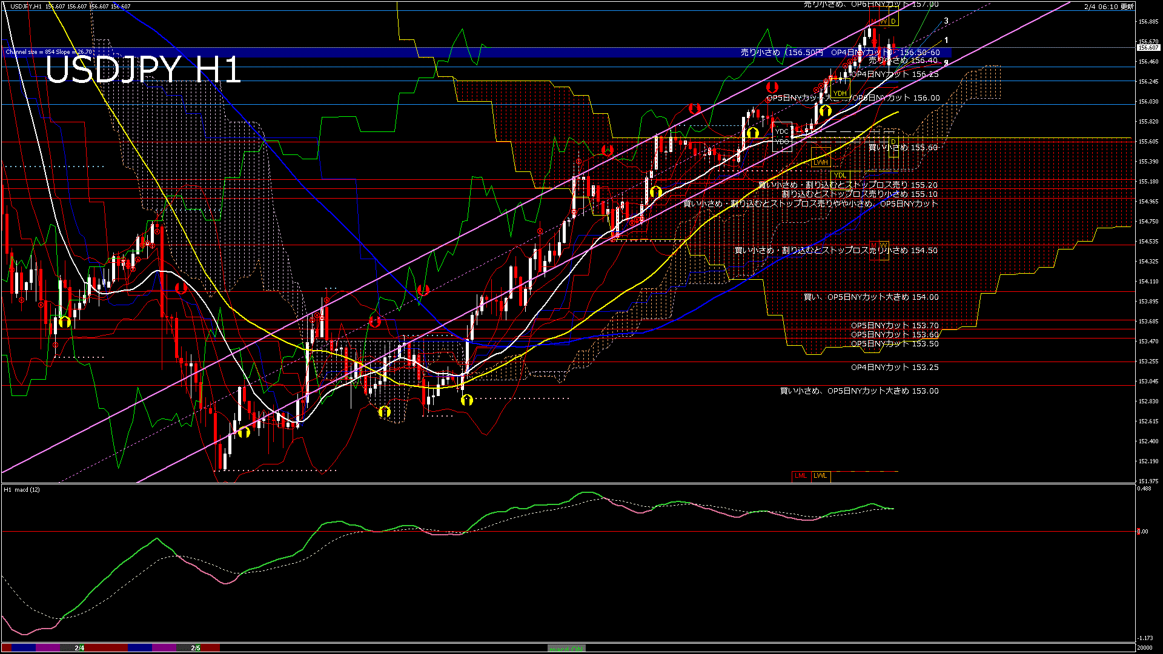Click the red LML marker label
Viewport: 1163px width, 654px height.
801,476
